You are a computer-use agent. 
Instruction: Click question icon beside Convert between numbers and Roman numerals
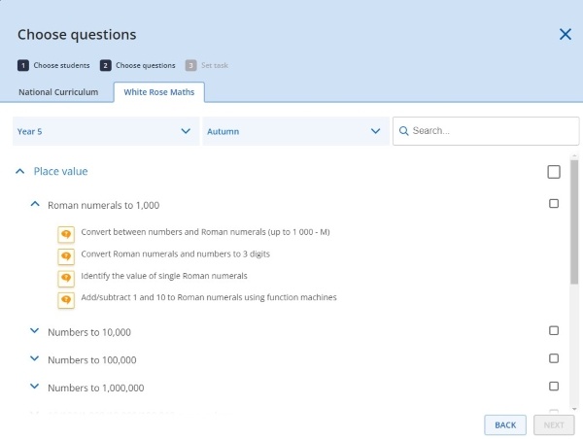tap(66, 234)
